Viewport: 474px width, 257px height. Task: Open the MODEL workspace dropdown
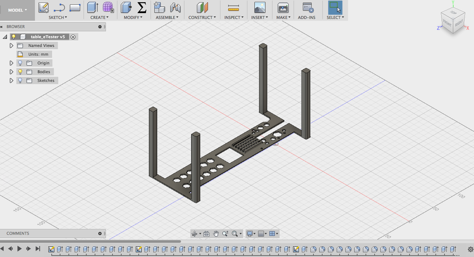click(x=17, y=10)
